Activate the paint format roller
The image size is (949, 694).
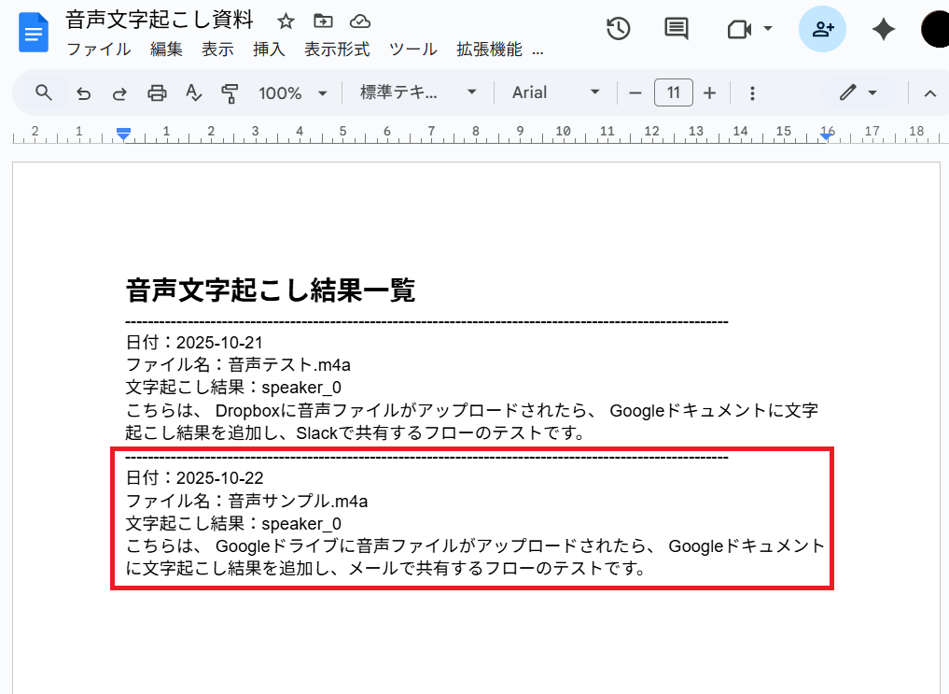[x=230, y=92]
